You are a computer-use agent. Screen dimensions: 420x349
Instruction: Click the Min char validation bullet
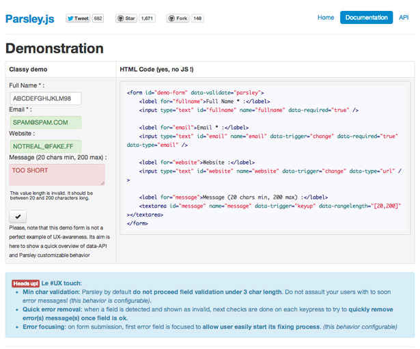click(x=206, y=296)
